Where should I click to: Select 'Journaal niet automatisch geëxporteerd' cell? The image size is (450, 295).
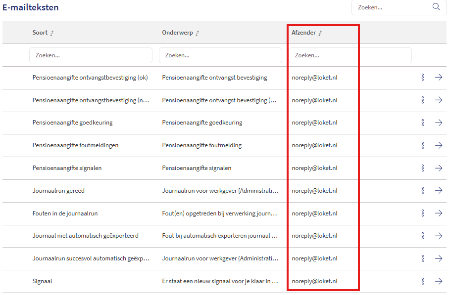point(86,236)
